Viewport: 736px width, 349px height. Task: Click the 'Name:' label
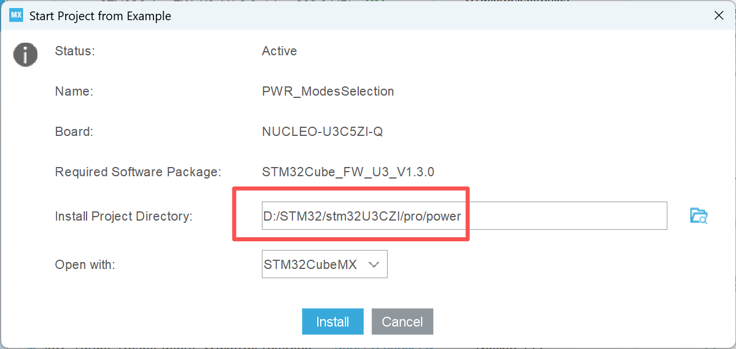coord(74,91)
